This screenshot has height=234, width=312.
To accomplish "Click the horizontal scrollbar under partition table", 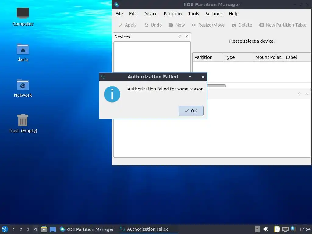I will pos(217,86).
